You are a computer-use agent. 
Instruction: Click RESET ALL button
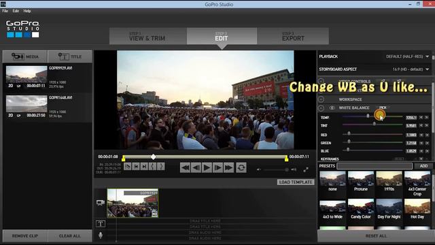376,236
